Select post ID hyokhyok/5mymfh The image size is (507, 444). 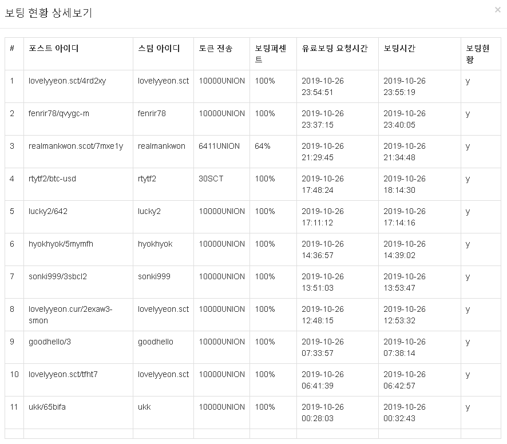[61, 244]
